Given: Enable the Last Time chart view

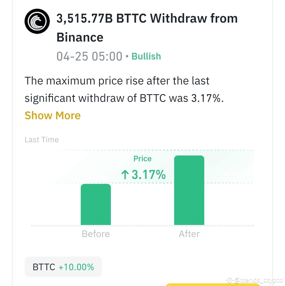Looking at the screenshot, I should [41, 139].
